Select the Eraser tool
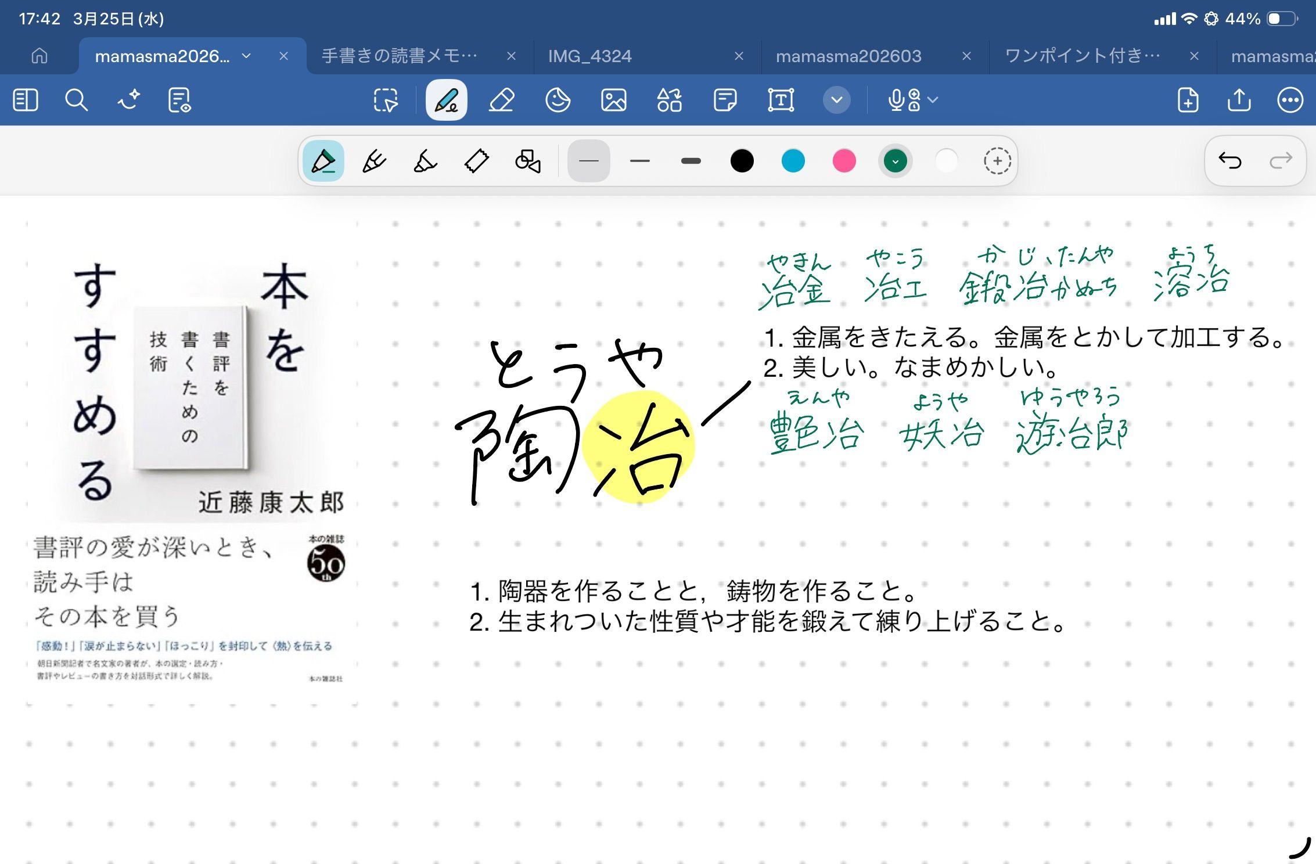The image size is (1316, 864). tap(502, 100)
